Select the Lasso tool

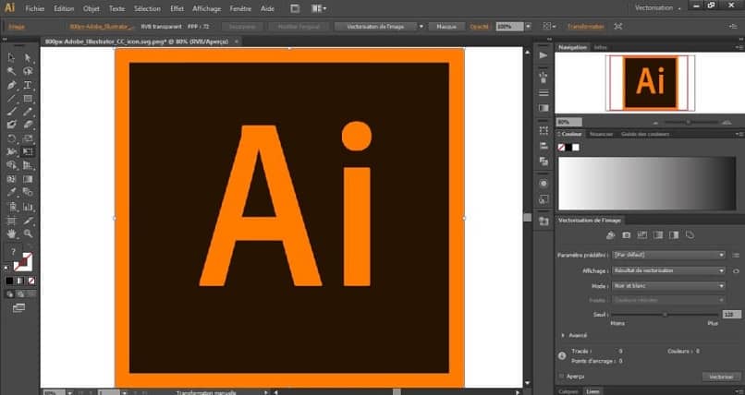[x=28, y=72]
